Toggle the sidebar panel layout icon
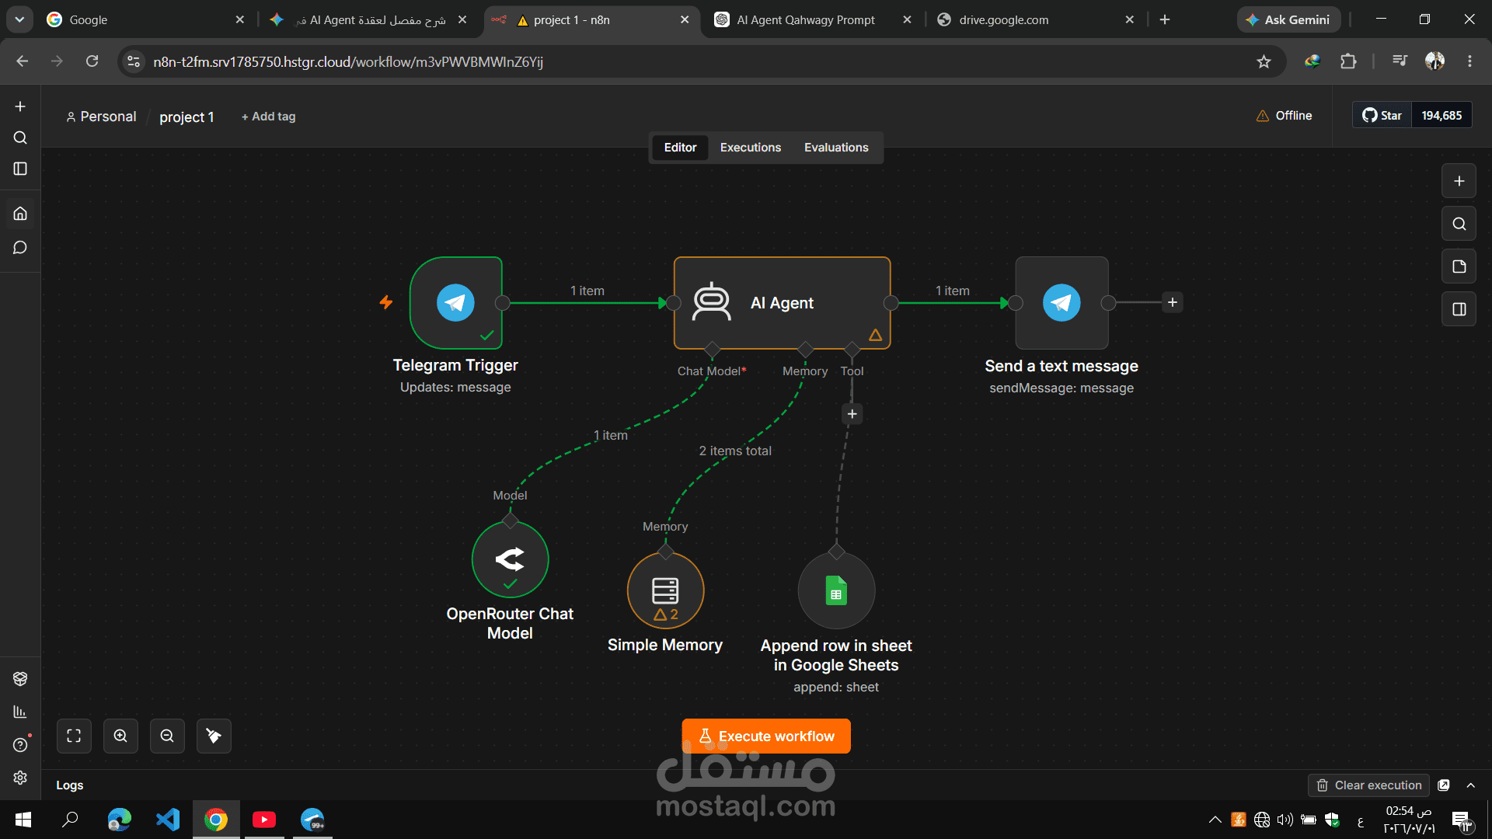1492x839 pixels. pyautogui.click(x=20, y=169)
